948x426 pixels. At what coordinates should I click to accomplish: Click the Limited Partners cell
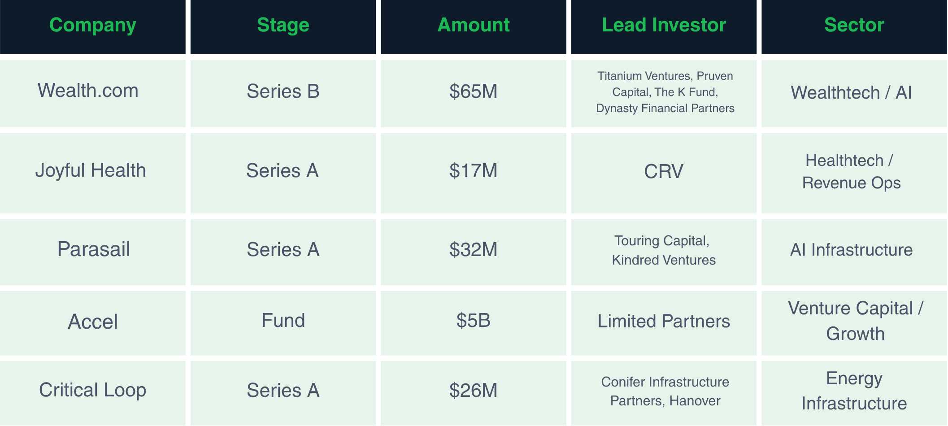[x=664, y=323]
